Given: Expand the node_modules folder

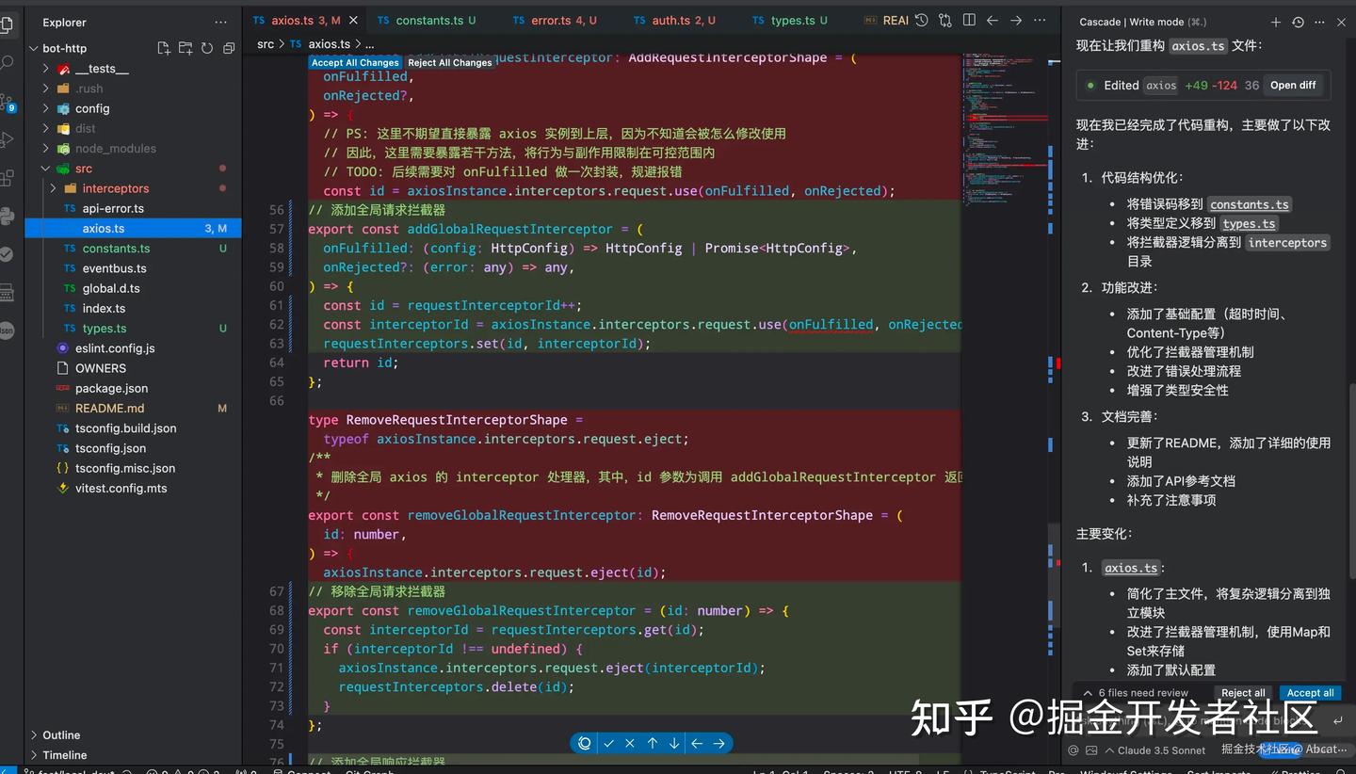Looking at the screenshot, I should pos(43,148).
